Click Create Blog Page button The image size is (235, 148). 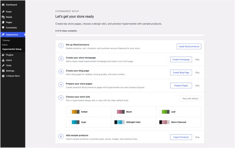pos(181,73)
